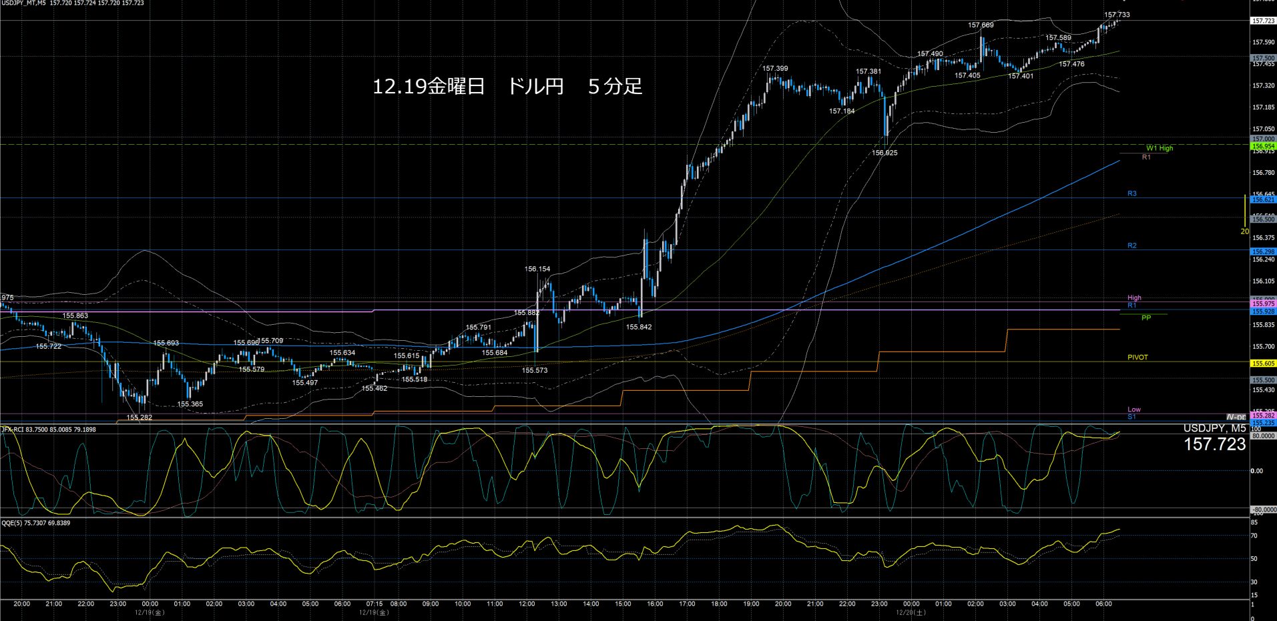Select the QQE(5) indicator label
Image resolution: width=1277 pixels, height=621 pixels.
pos(12,523)
